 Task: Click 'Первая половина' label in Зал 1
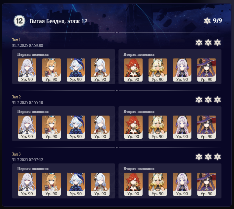point(33,54)
